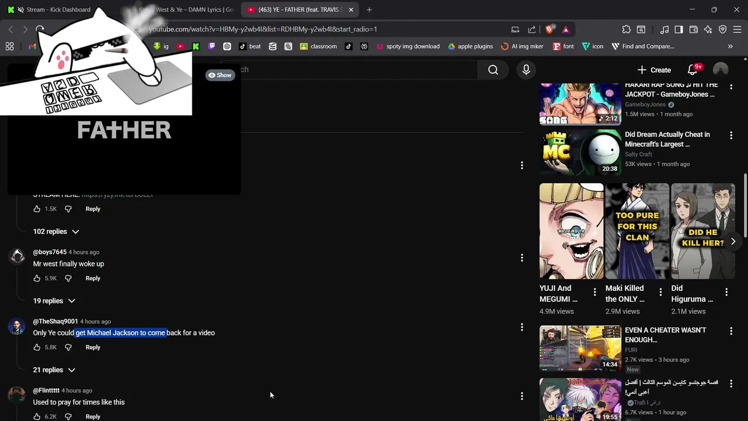Open 'Find and Compare...' bookmark
The image size is (748, 421).
pos(642,46)
